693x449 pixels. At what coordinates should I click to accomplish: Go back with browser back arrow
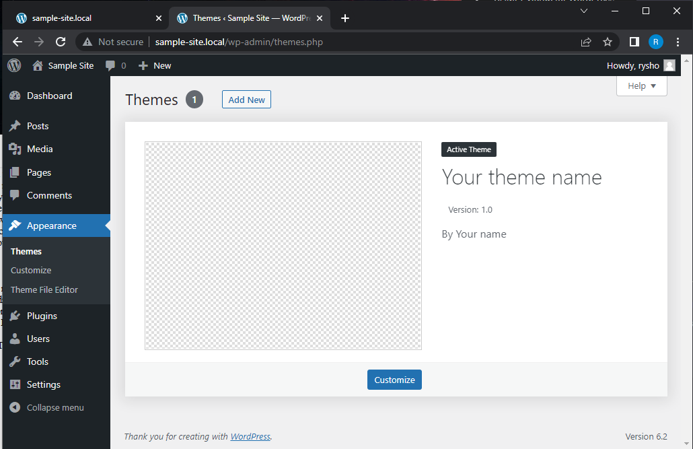click(x=17, y=42)
